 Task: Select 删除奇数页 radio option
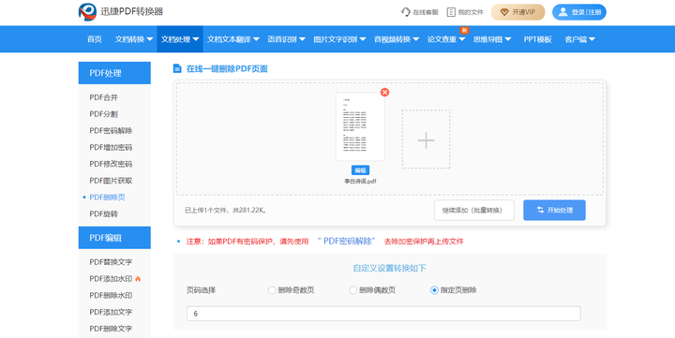point(272,290)
